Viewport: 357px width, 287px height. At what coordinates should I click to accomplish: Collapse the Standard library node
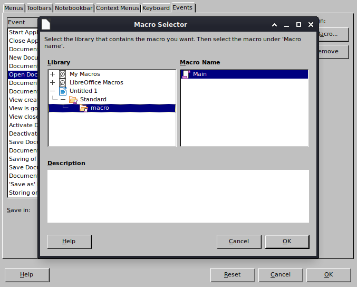(x=63, y=100)
